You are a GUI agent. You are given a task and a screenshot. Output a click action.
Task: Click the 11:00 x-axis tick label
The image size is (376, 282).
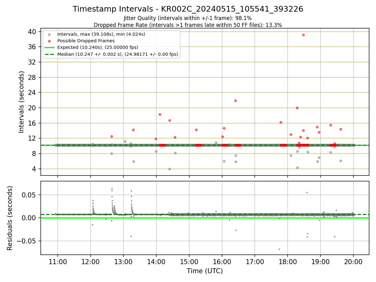pos(57,262)
